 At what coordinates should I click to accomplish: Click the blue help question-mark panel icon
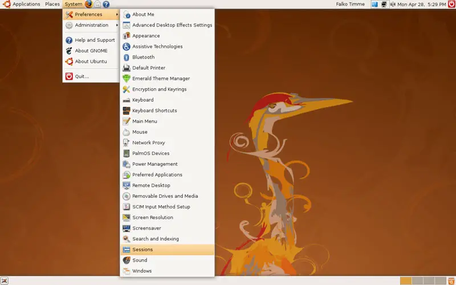point(106,4)
